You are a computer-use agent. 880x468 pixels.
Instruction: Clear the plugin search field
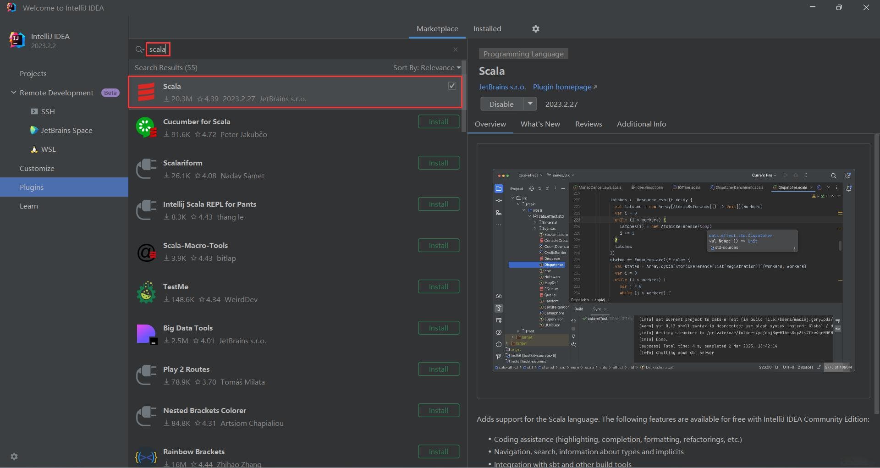(455, 50)
